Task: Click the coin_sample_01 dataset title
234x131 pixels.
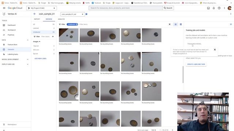Action: pyautogui.click(x=47, y=14)
